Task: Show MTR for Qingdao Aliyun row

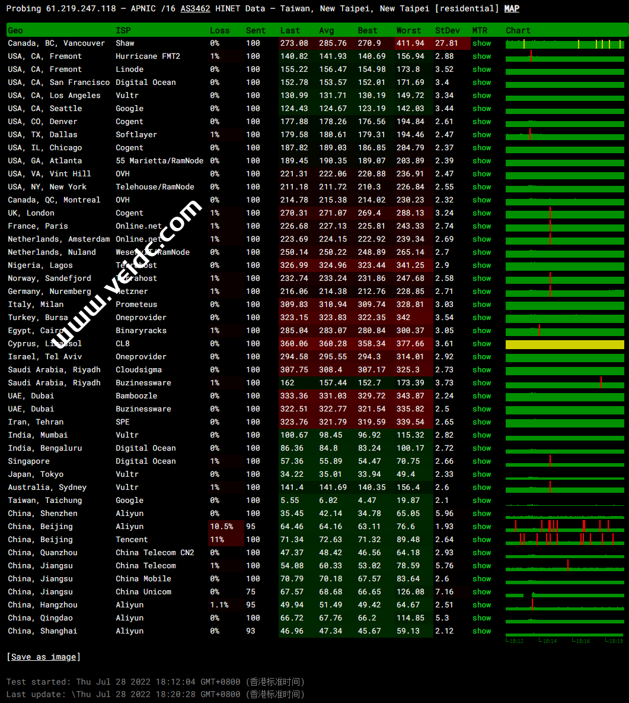Action: point(482,618)
